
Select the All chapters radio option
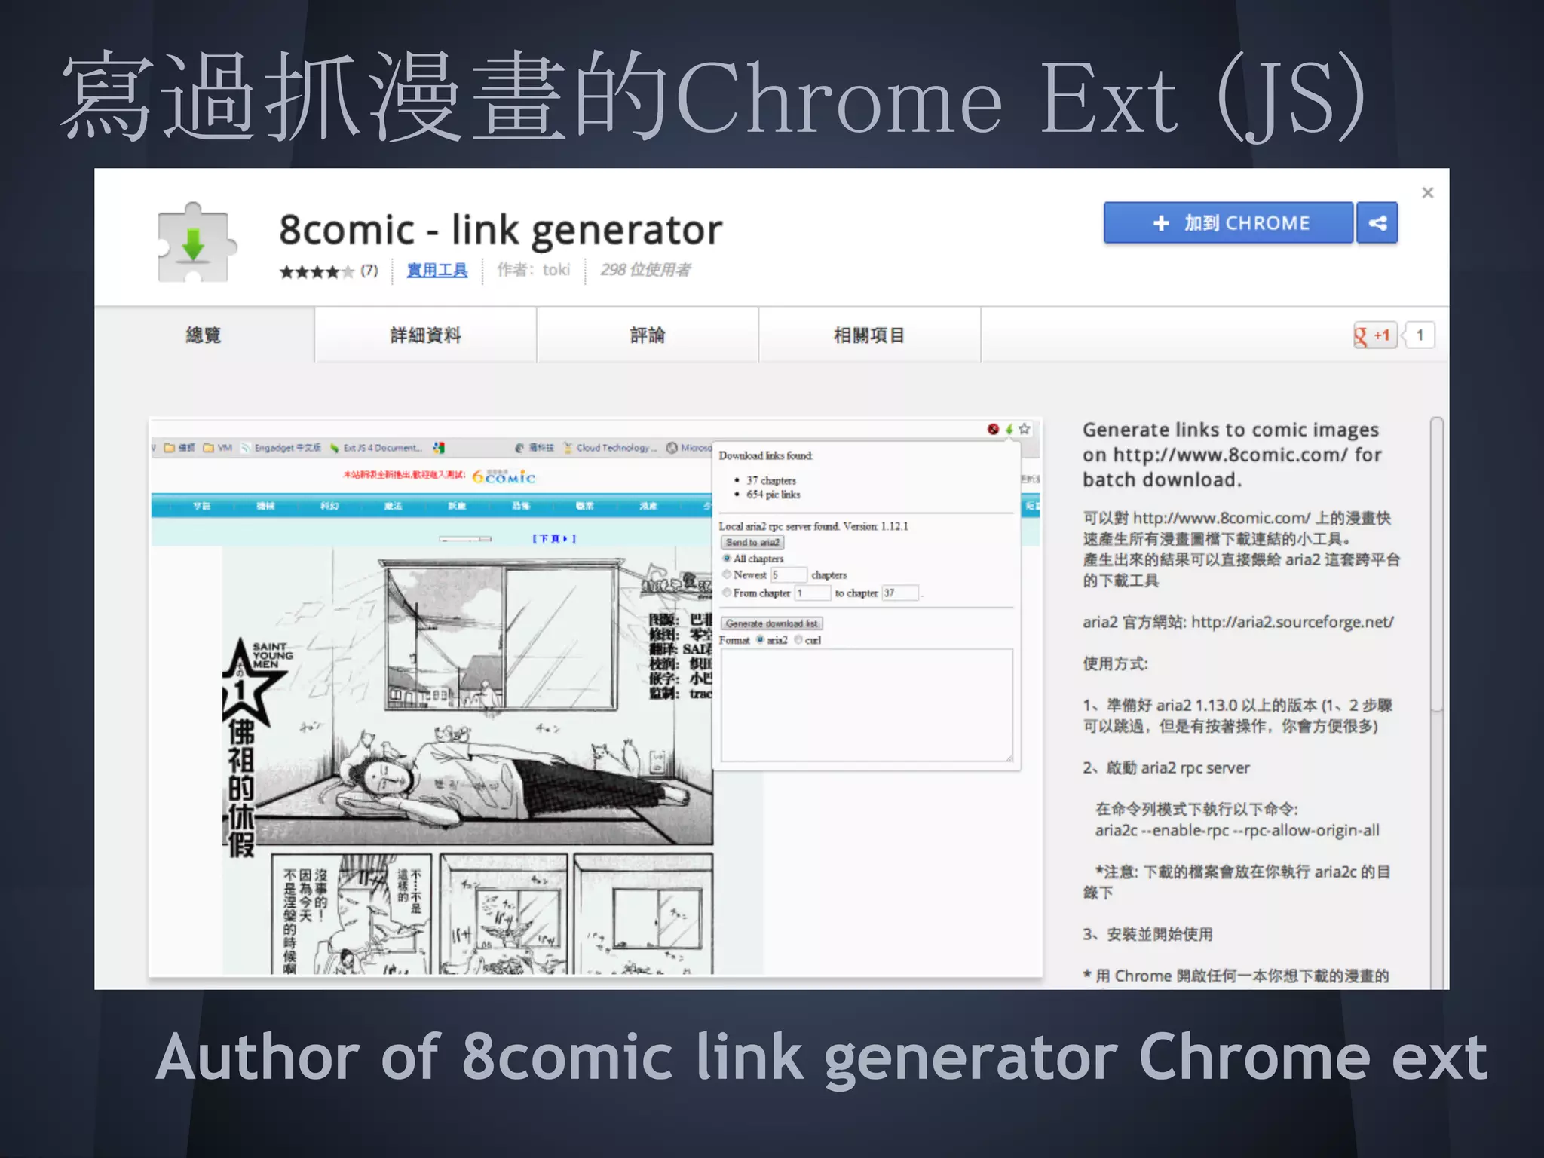coord(727,559)
